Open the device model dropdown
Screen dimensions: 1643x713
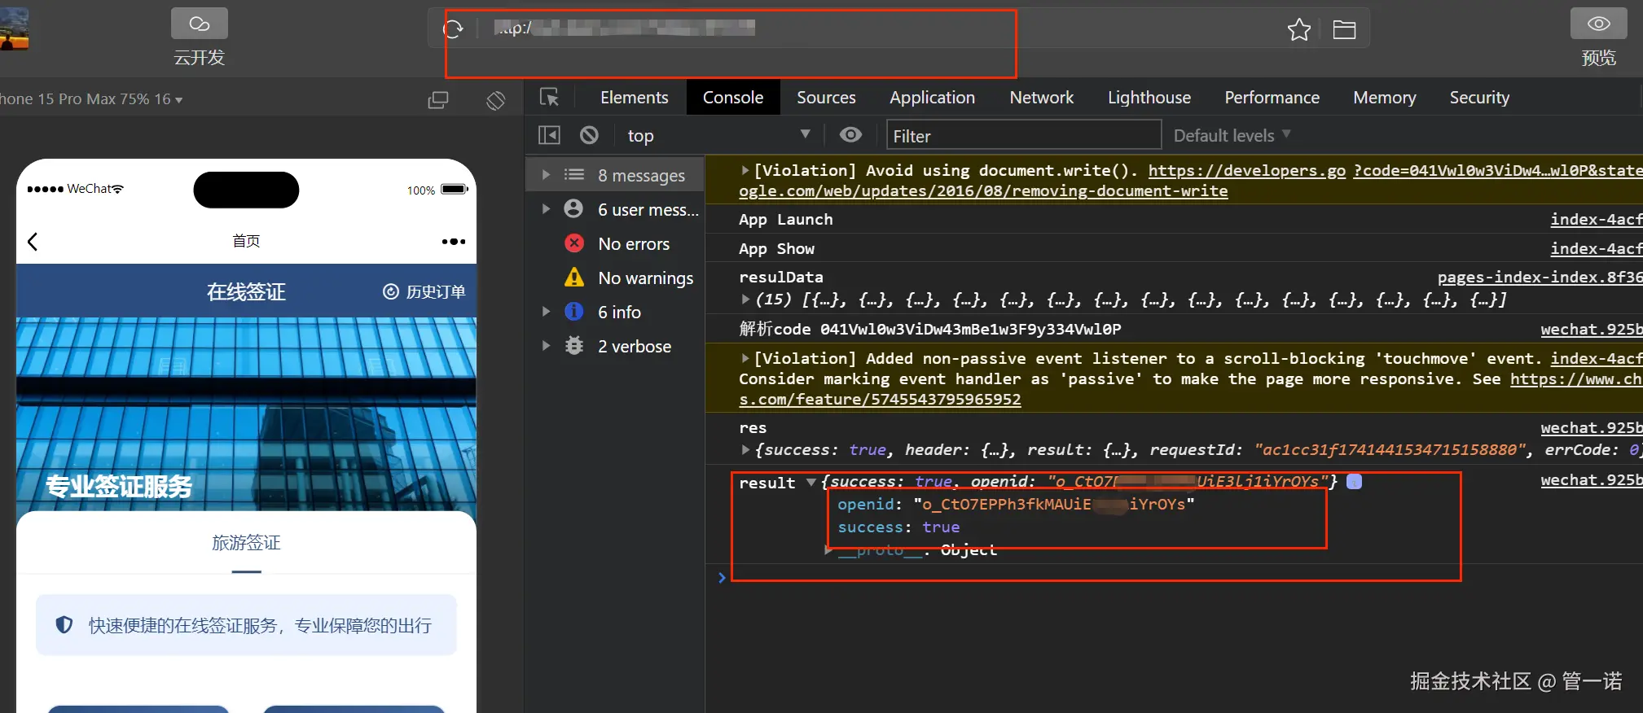91,99
